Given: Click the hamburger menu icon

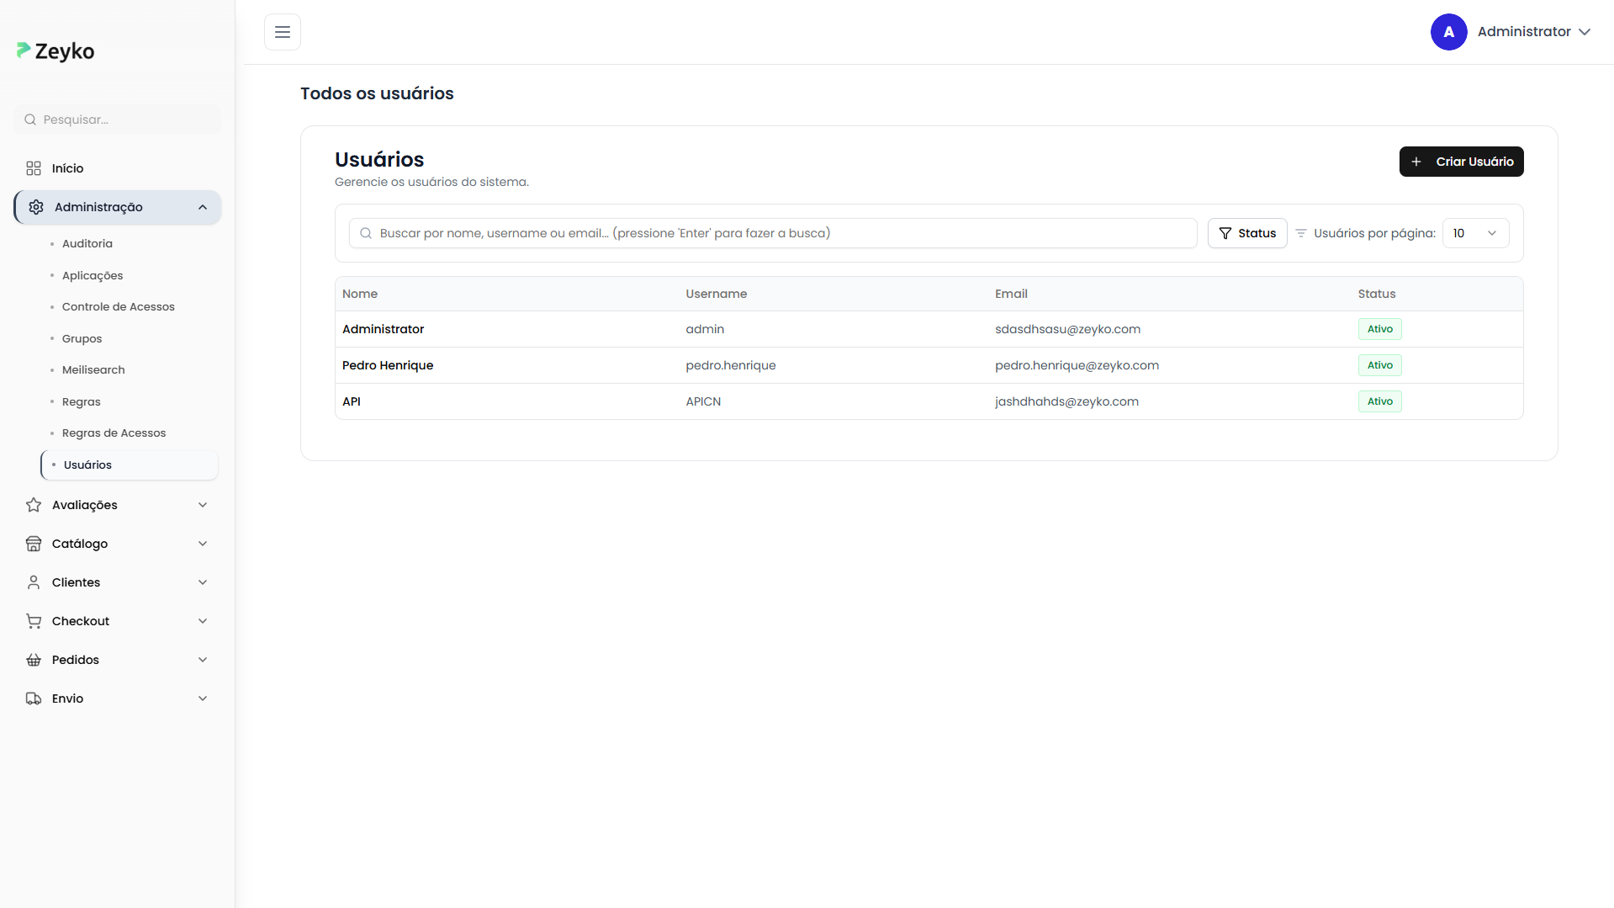Looking at the screenshot, I should pyautogui.click(x=283, y=32).
